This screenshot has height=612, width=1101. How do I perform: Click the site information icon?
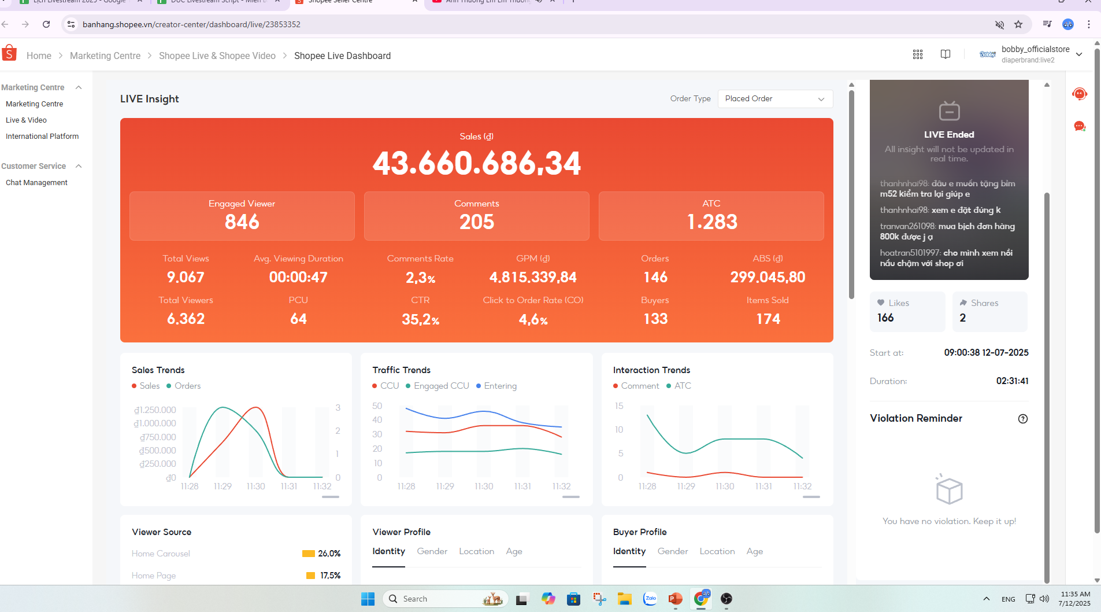coord(71,24)
